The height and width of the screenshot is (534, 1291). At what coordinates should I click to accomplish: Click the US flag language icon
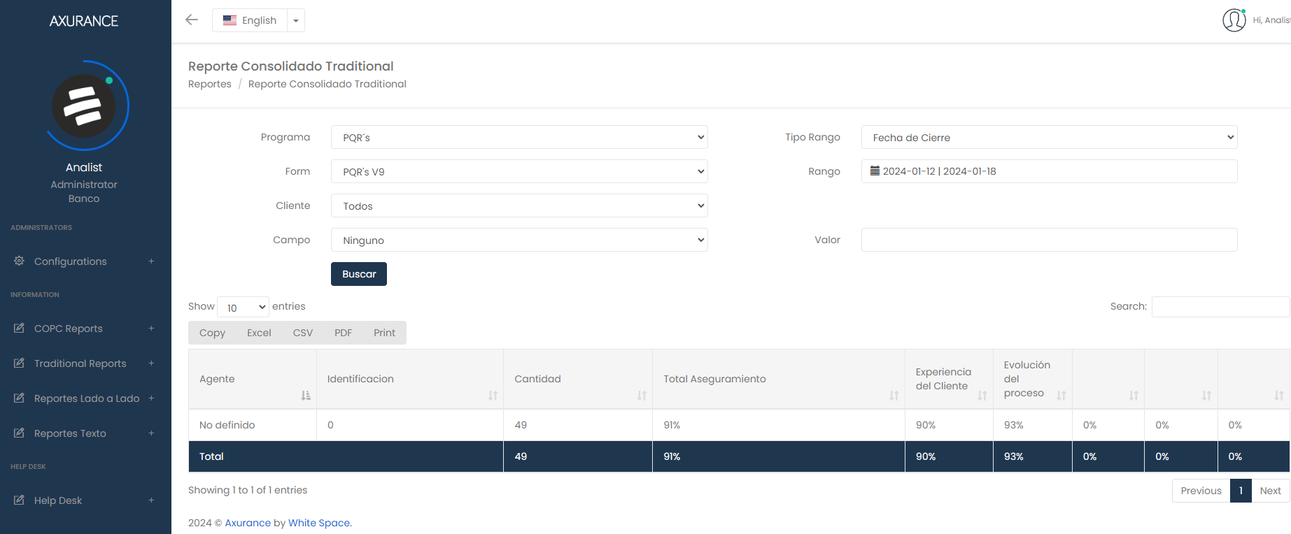coord(230,20)
